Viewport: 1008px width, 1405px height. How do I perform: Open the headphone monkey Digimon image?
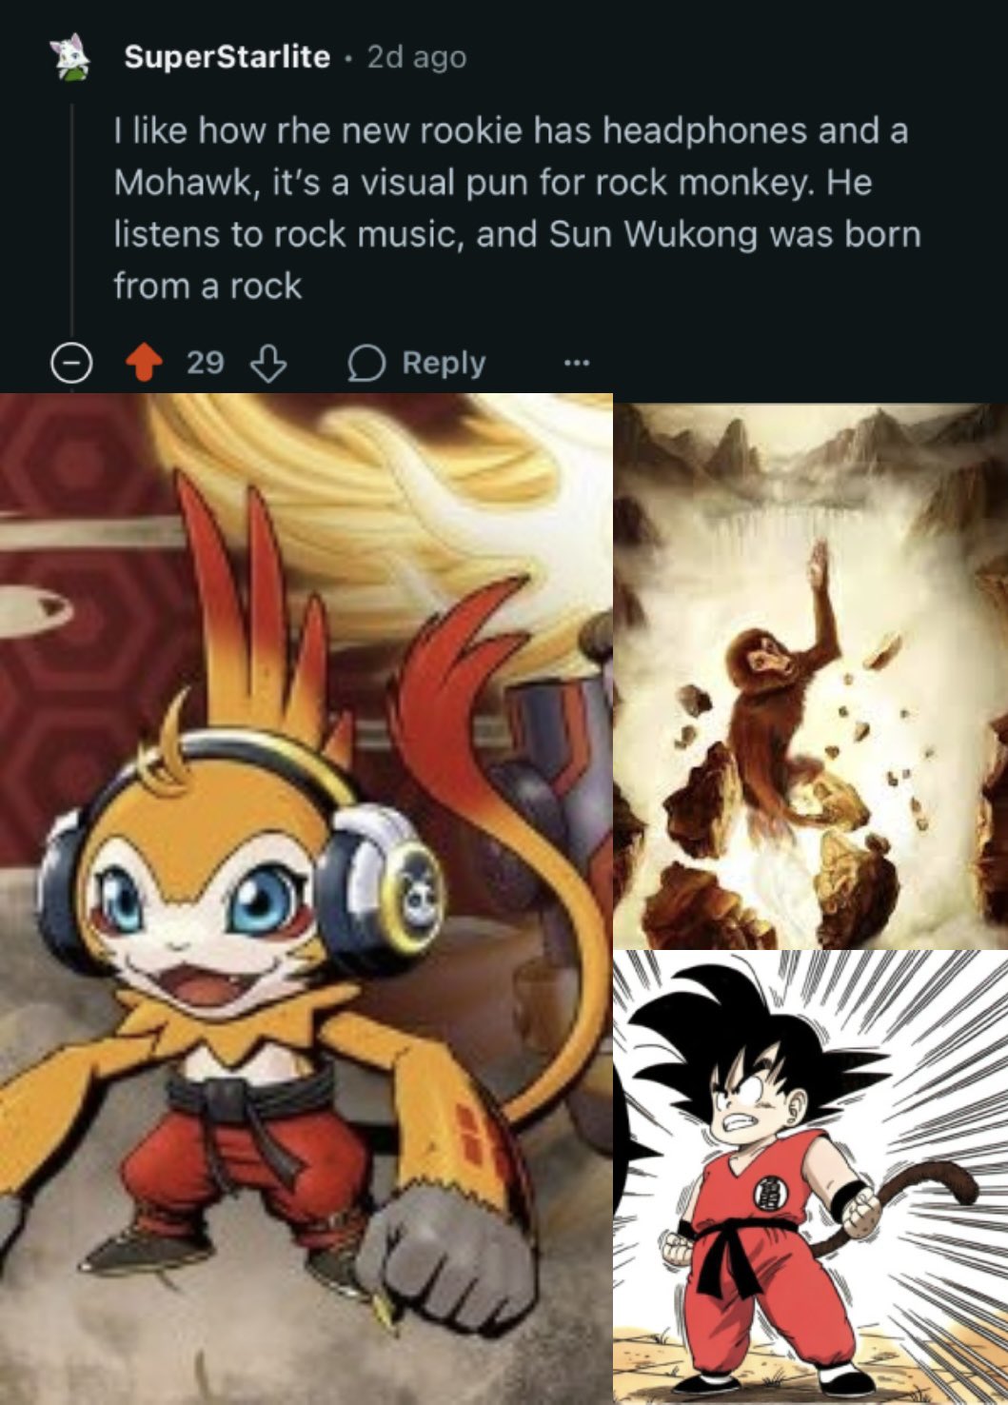(x=306, y=899)
